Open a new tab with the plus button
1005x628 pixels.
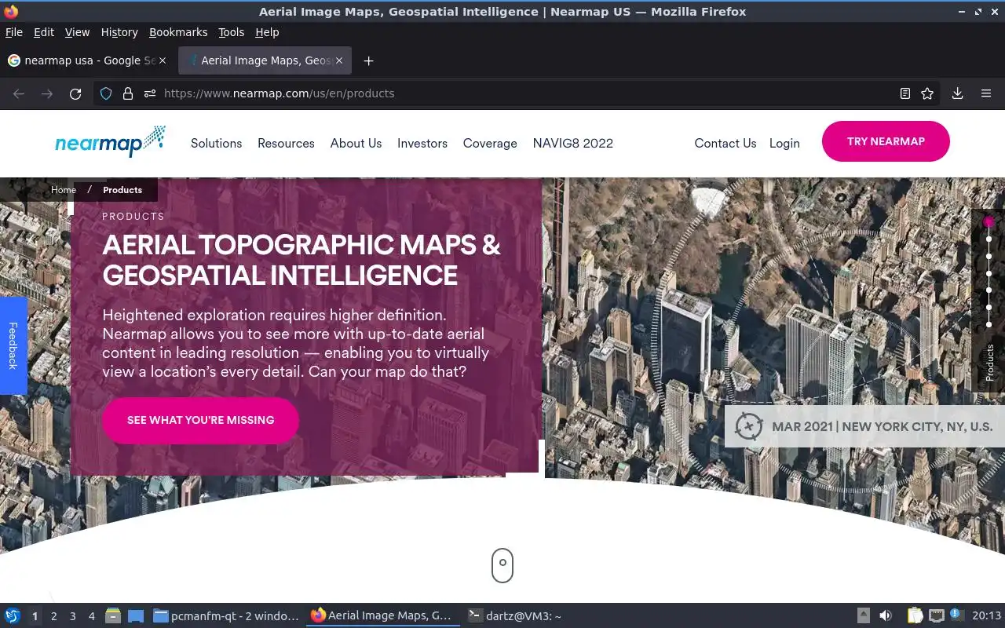(x=368, y=60)
